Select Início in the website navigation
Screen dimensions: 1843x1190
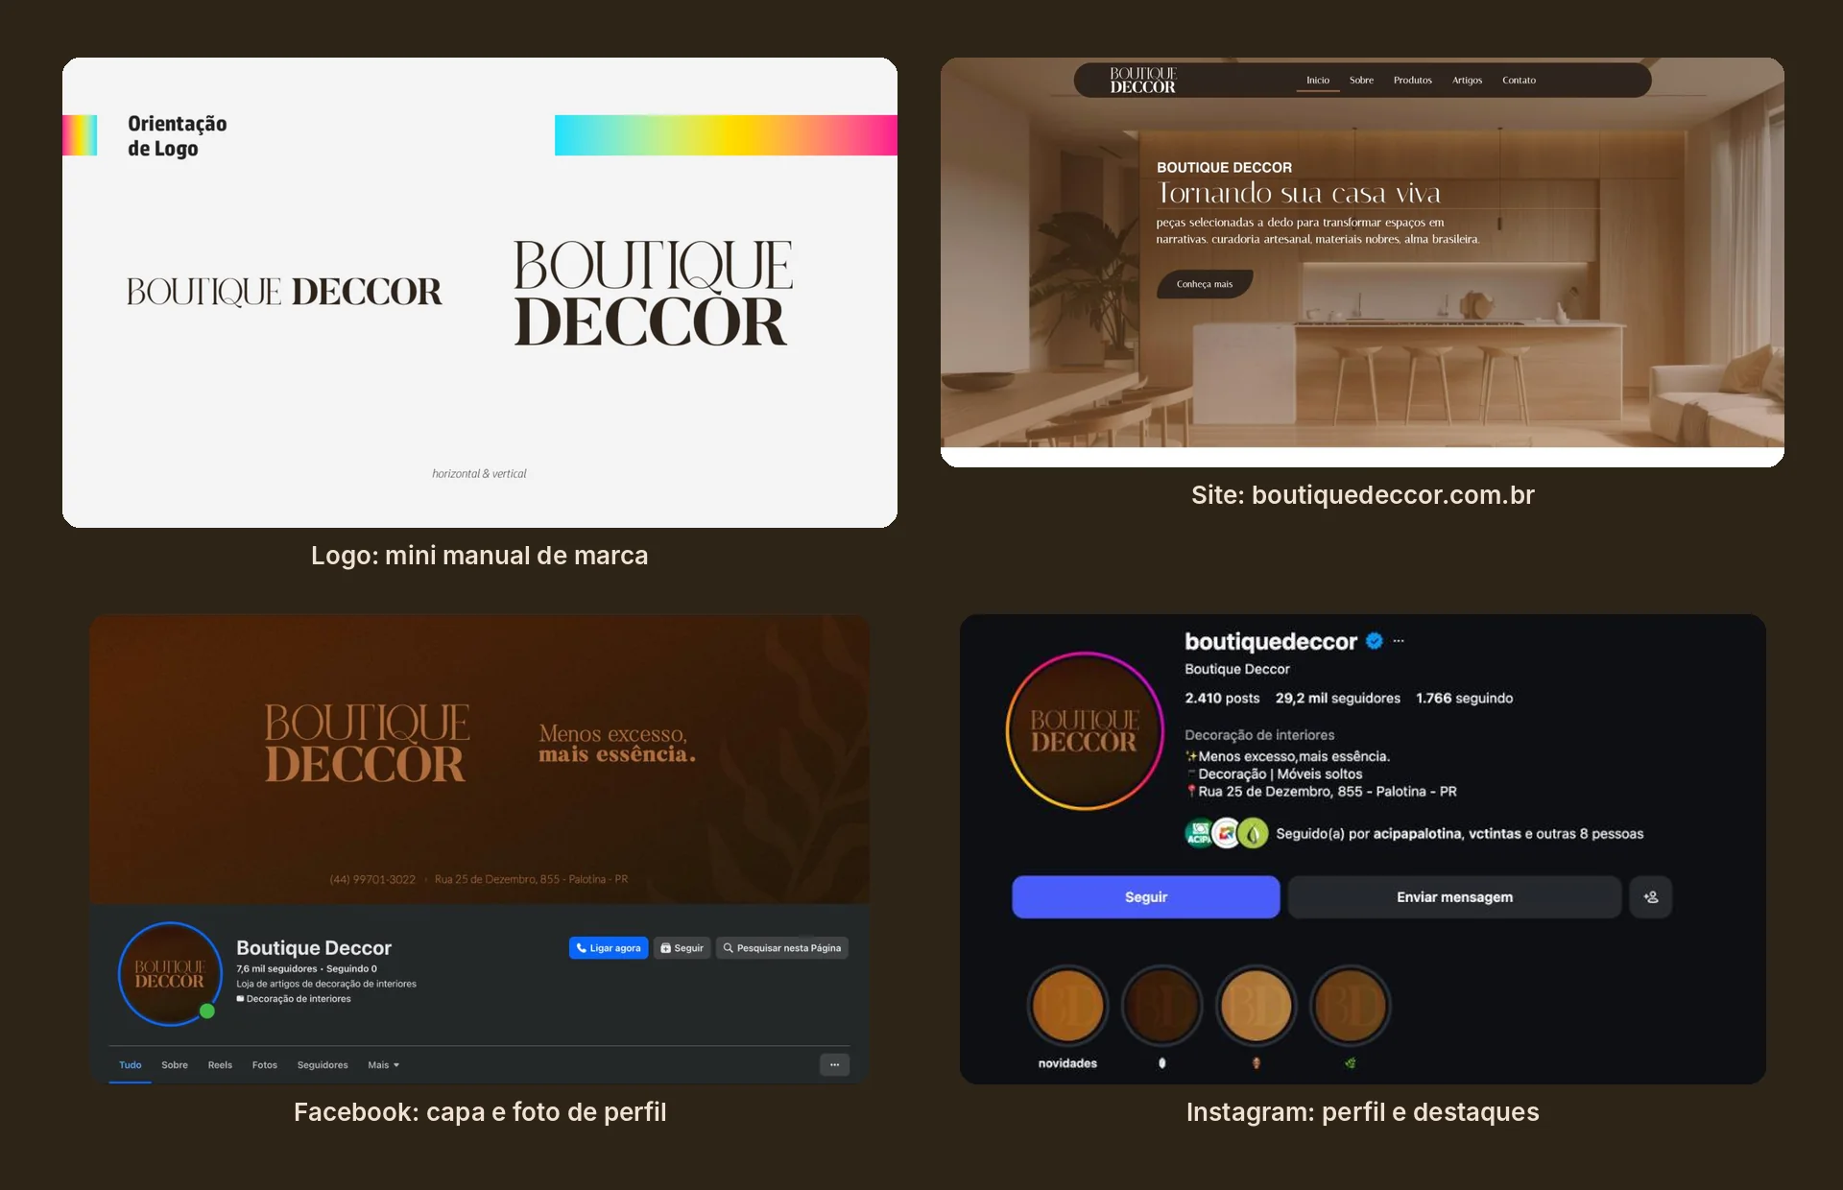1318,81
